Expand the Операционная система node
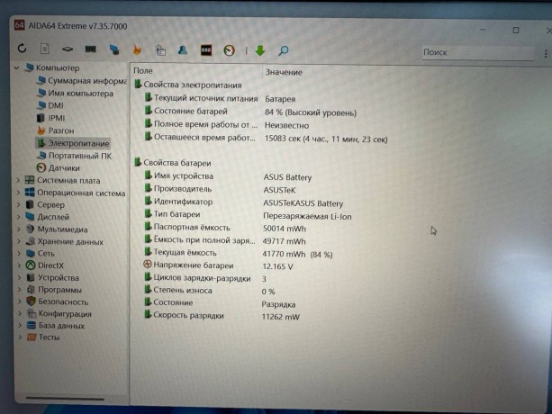 [x=18, y=193]
